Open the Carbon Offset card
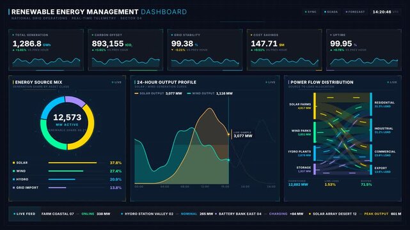 point(125,50)
